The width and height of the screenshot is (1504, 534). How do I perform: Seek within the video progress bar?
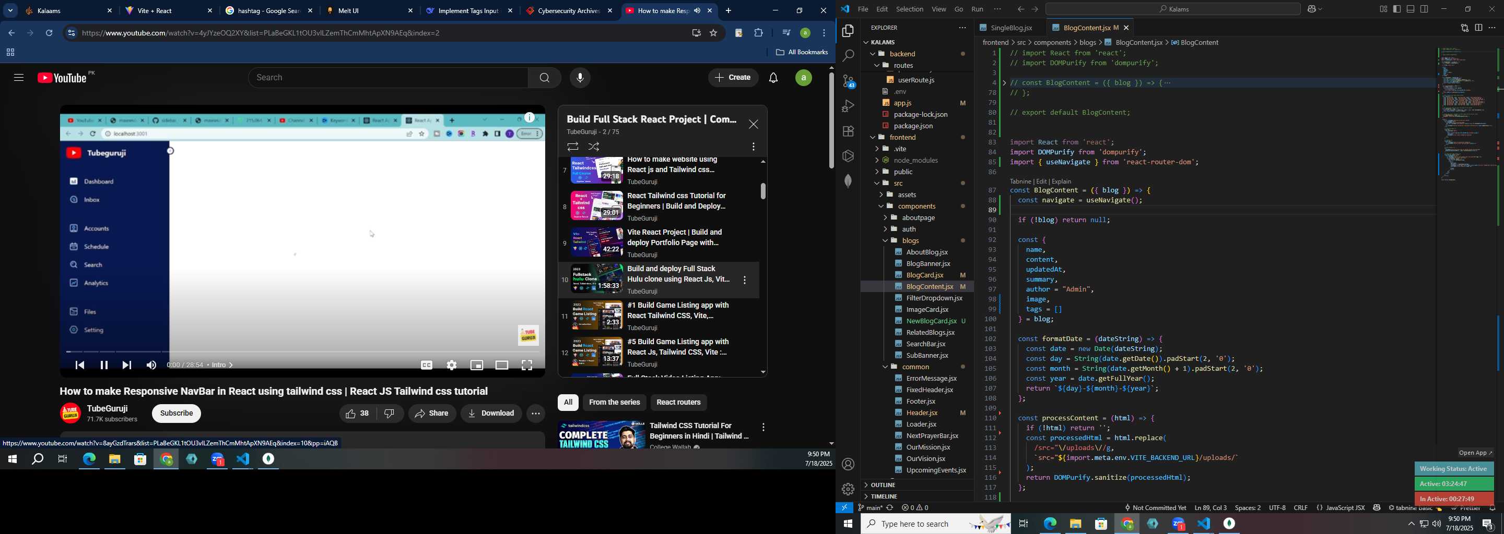tap(302, 352)
